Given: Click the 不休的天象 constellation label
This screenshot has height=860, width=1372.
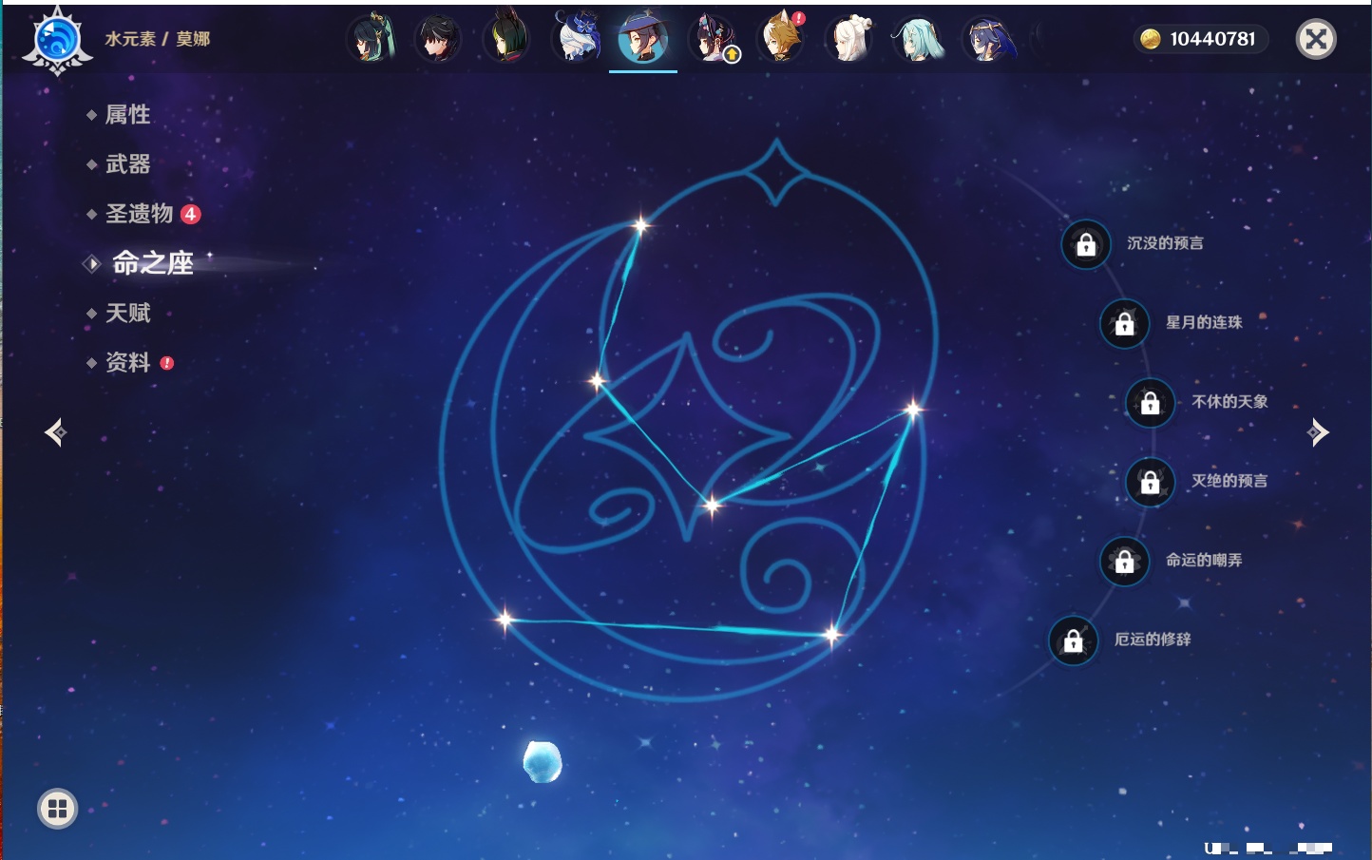Looking at the screenshot, I should pyautogui.click(x=1229, y=401).
